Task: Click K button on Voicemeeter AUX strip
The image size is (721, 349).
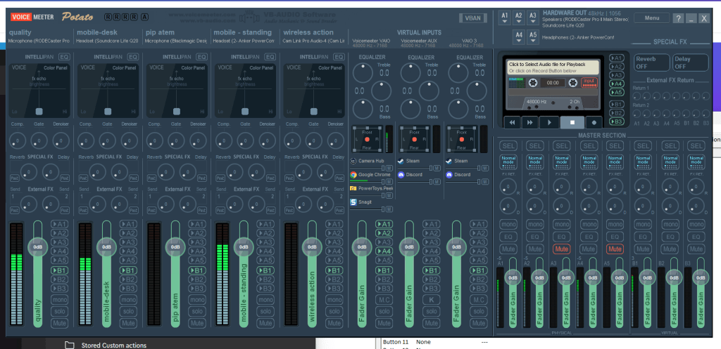Action: [x=432, y=299]
